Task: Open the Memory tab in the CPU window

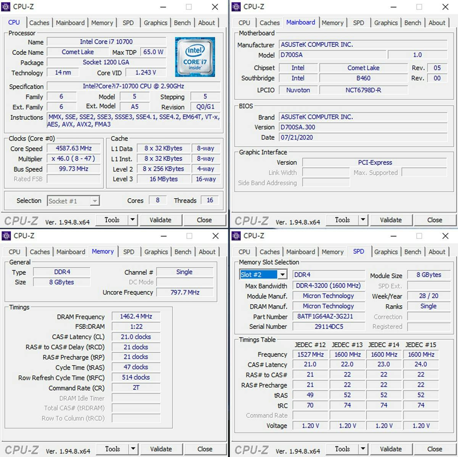Action: (102, 23)
